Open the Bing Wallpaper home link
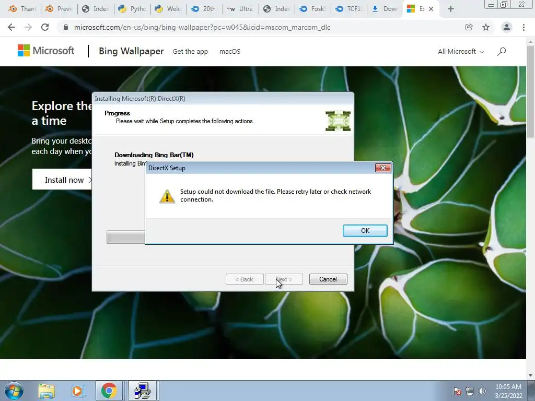 point(131,51)
